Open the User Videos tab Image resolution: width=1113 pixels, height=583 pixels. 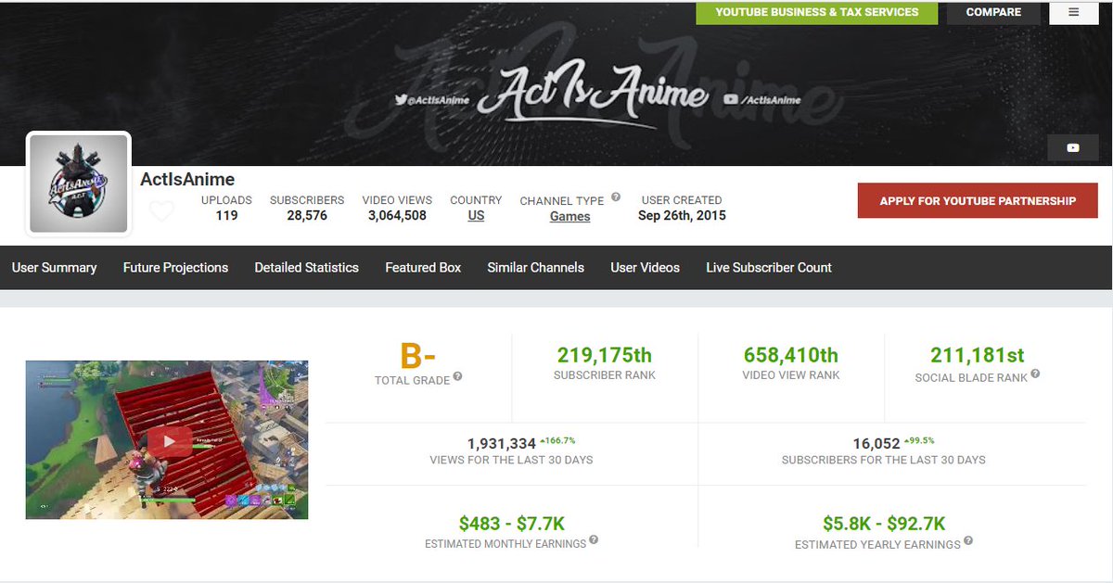pyautogui.click(x=646, y=268)
